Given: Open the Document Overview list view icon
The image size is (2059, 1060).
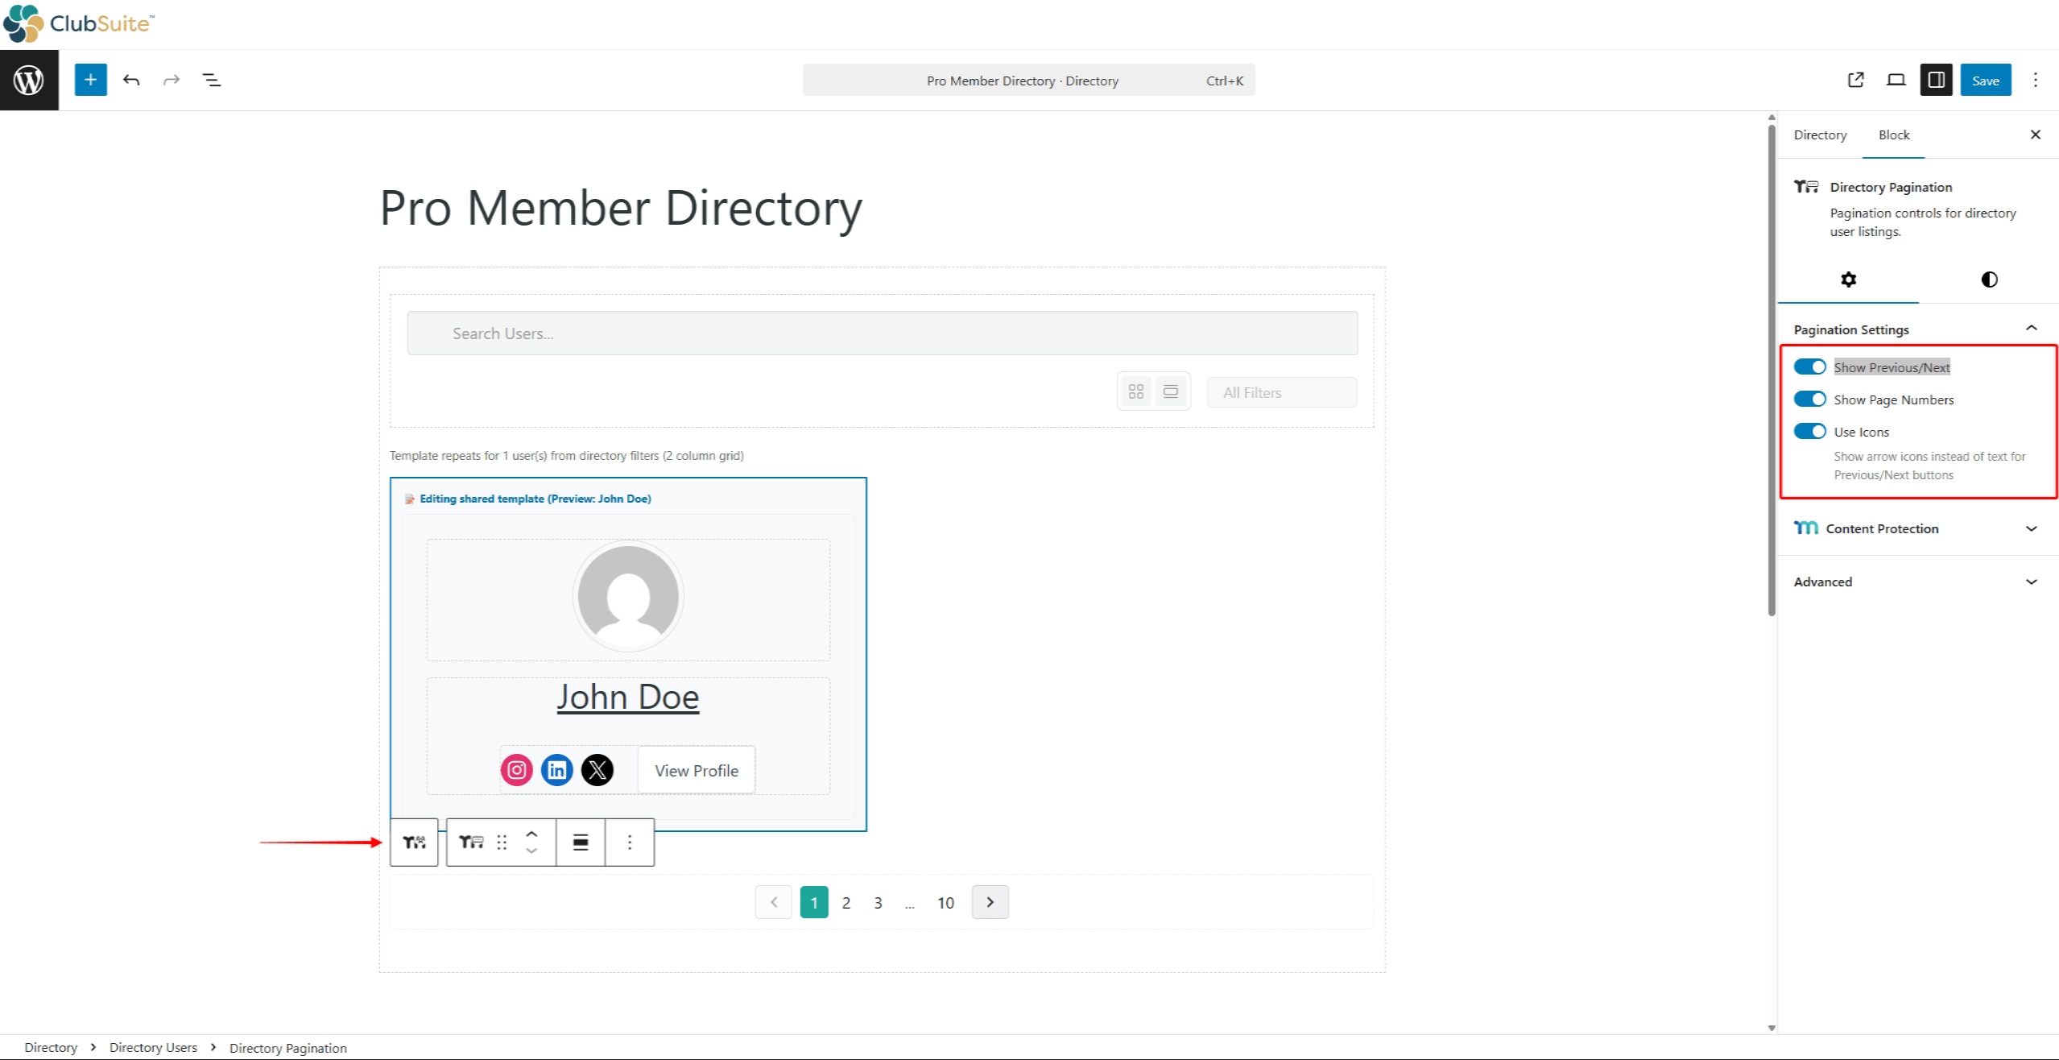Looking at the screenshot, I should click(212, 80).
